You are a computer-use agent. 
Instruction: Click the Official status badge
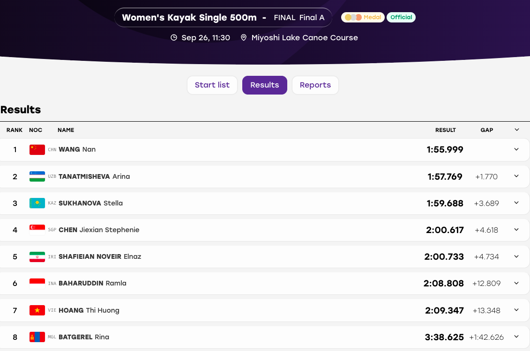click(401, 17)
